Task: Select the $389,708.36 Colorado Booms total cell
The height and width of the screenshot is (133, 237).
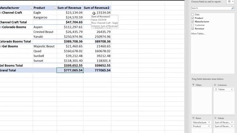Action: [70, 41]
